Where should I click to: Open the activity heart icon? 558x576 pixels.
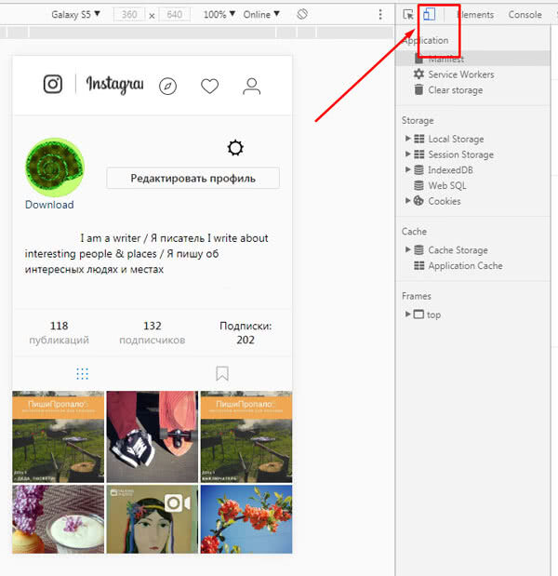click(x=209, y=87)
